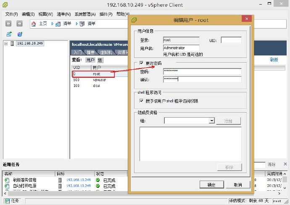The width and height of the screenshot is (290, 205).
Task: Switch to the 虚拟机 tab
Action: pos(106,53)
